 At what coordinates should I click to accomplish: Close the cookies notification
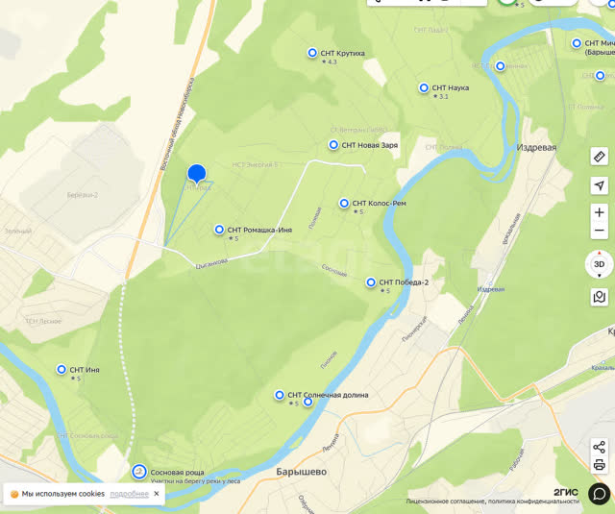[157, 494]
